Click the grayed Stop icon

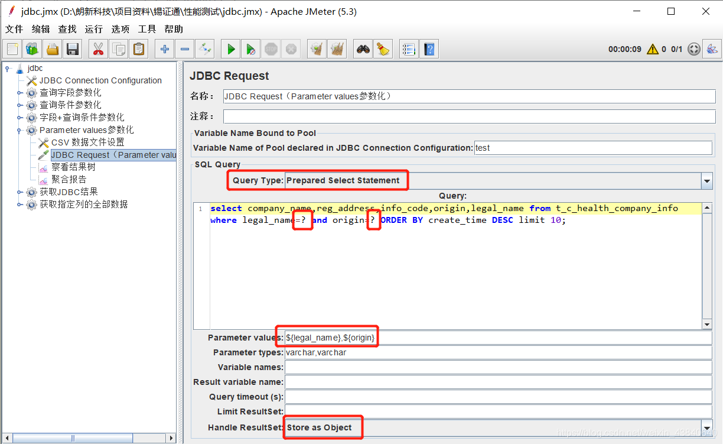tap(271, 49)
